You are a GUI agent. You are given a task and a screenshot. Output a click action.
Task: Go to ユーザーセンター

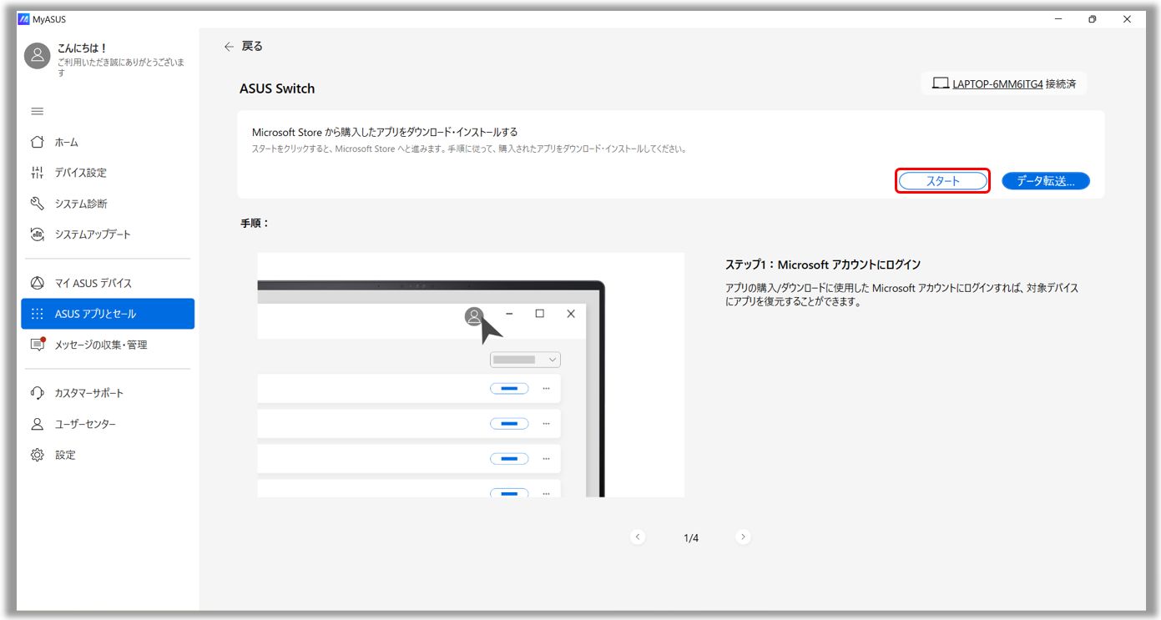(x=108, y=424)
